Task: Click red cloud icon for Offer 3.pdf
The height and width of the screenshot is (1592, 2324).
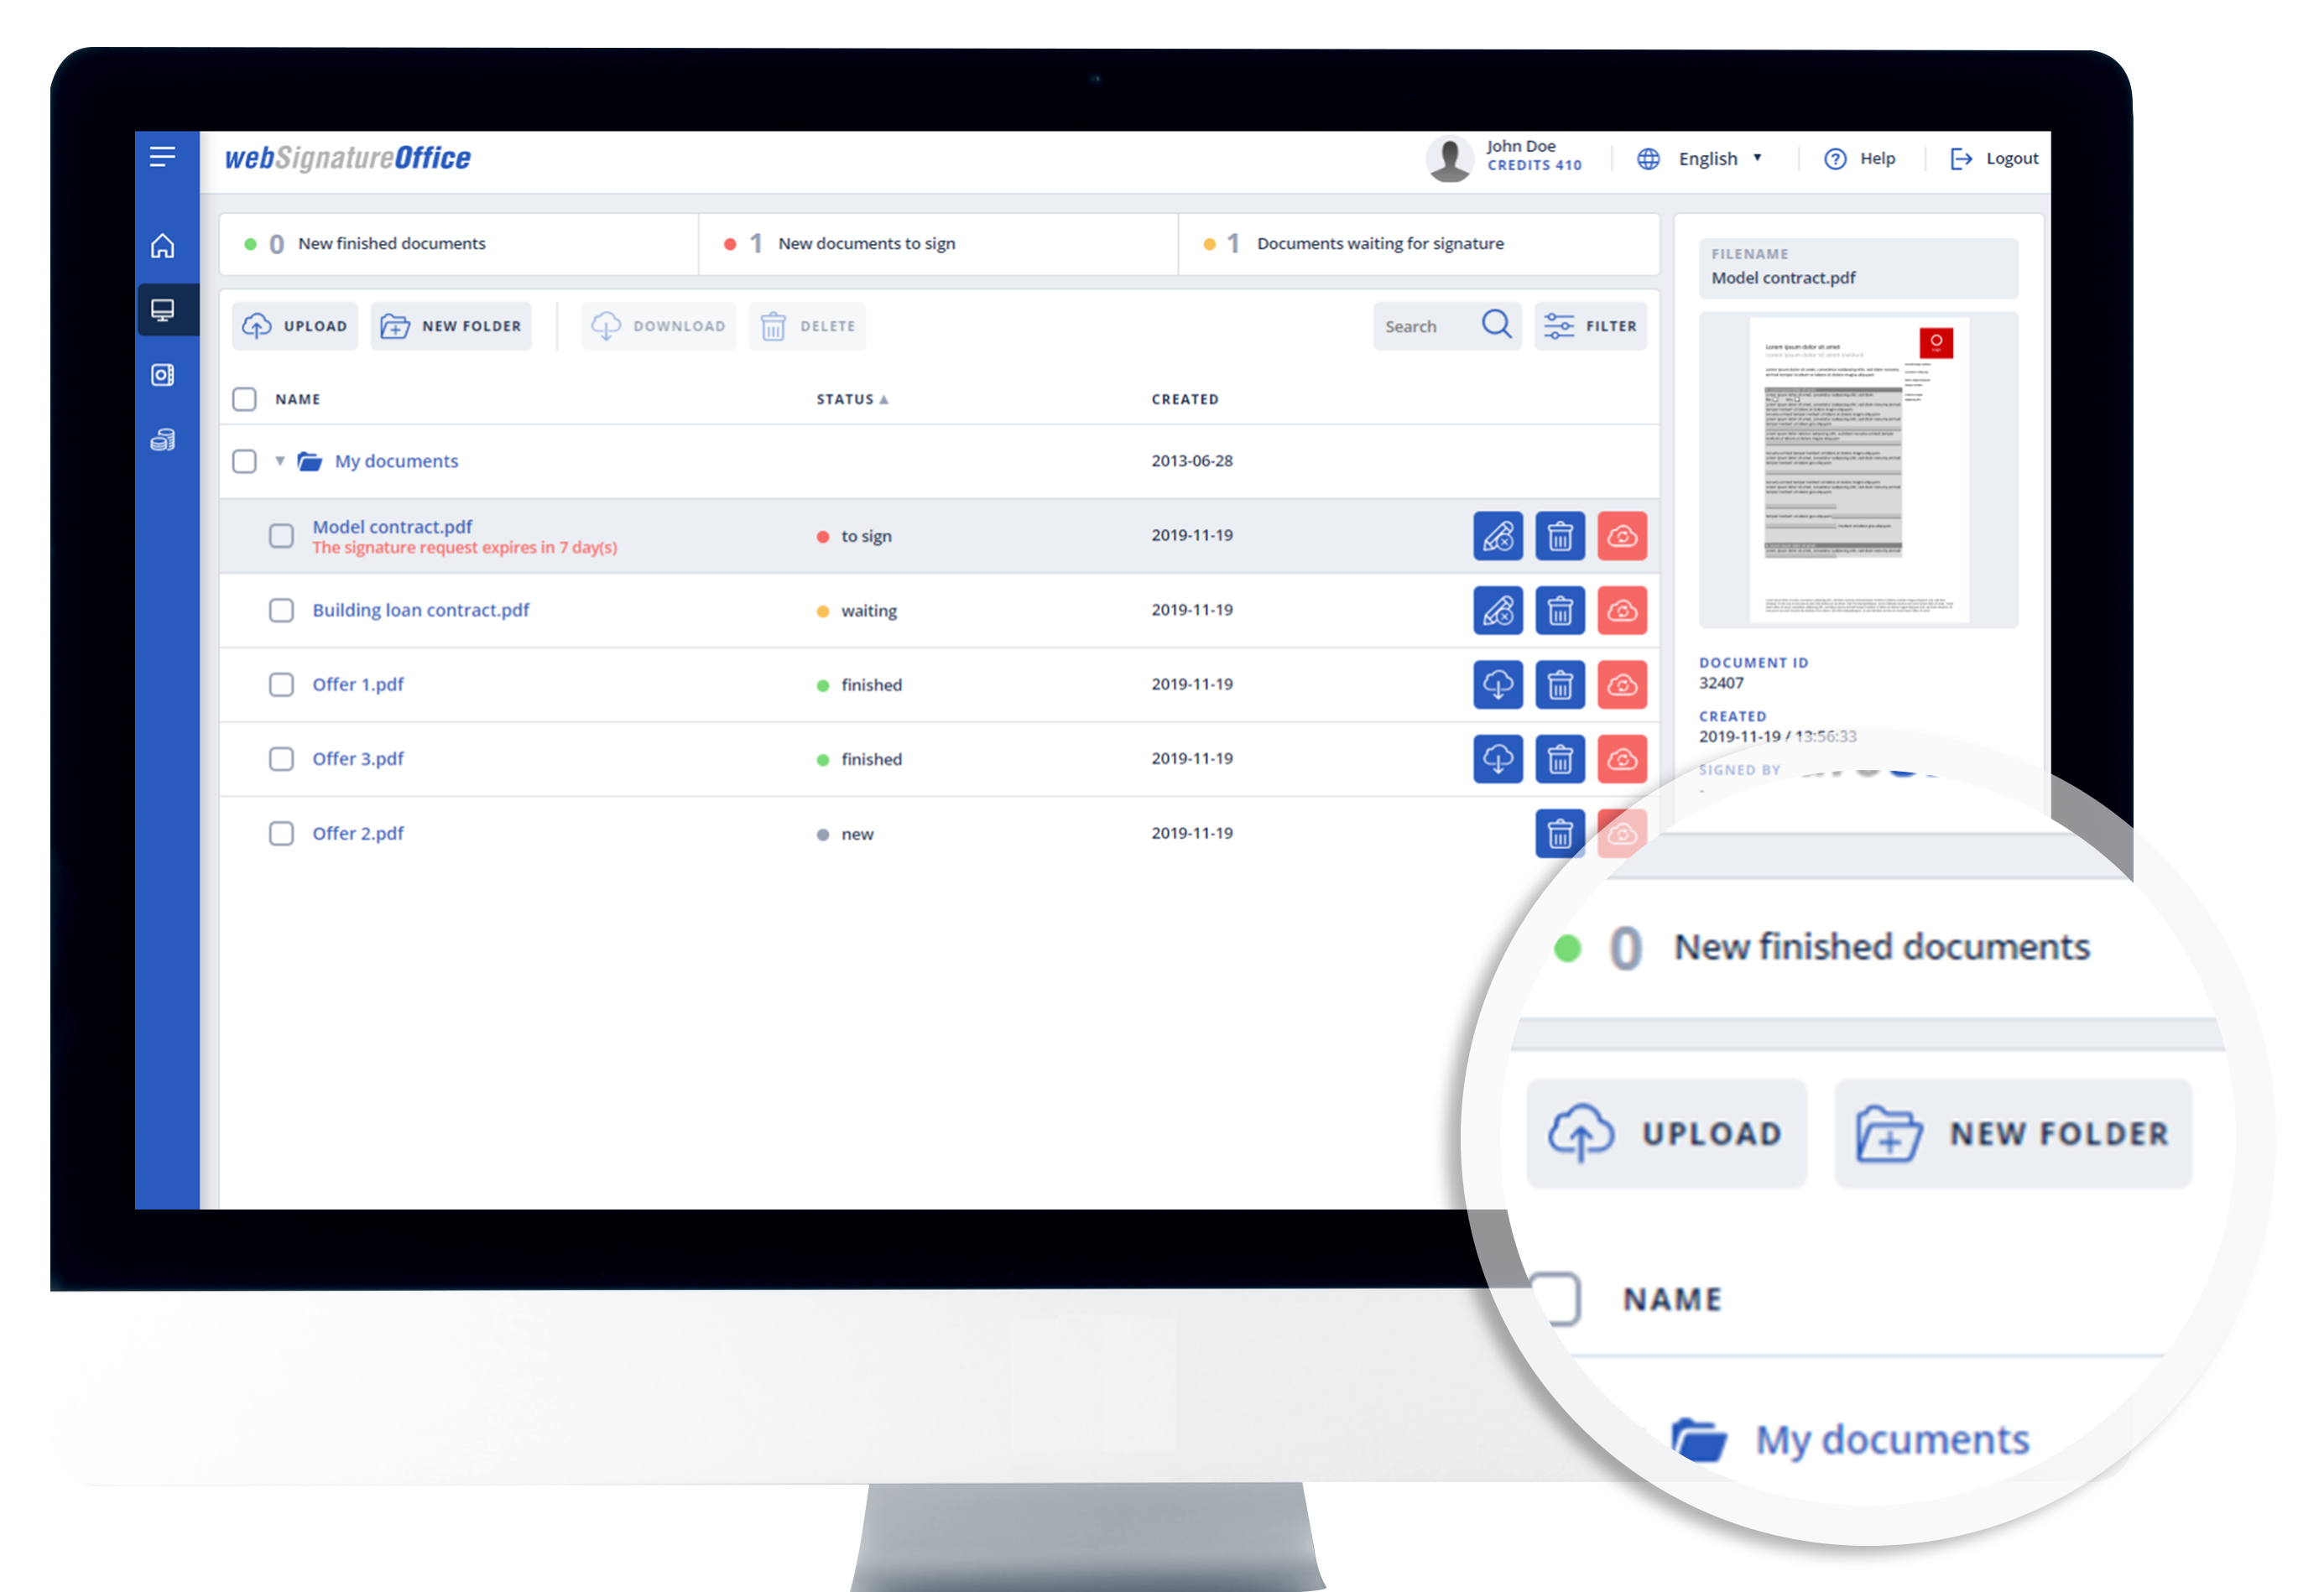Action: [x=1621, y=759]
